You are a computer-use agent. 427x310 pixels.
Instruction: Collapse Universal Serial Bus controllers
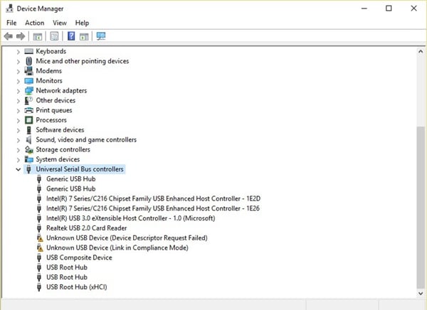pos(19,169)
